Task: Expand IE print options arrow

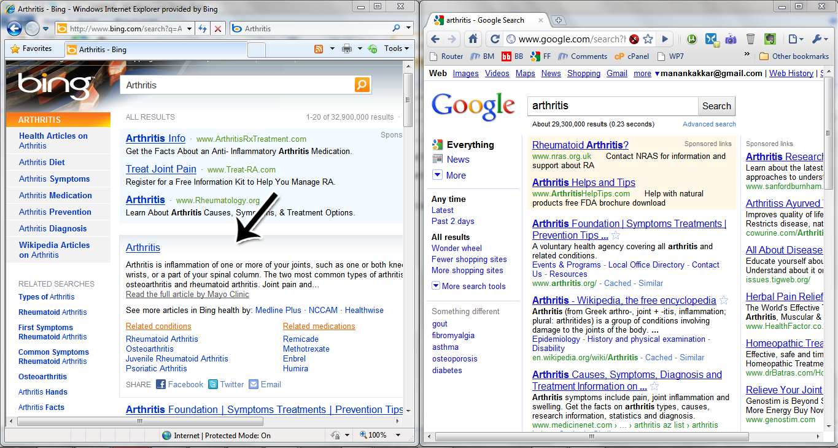Action: [360, 48]
